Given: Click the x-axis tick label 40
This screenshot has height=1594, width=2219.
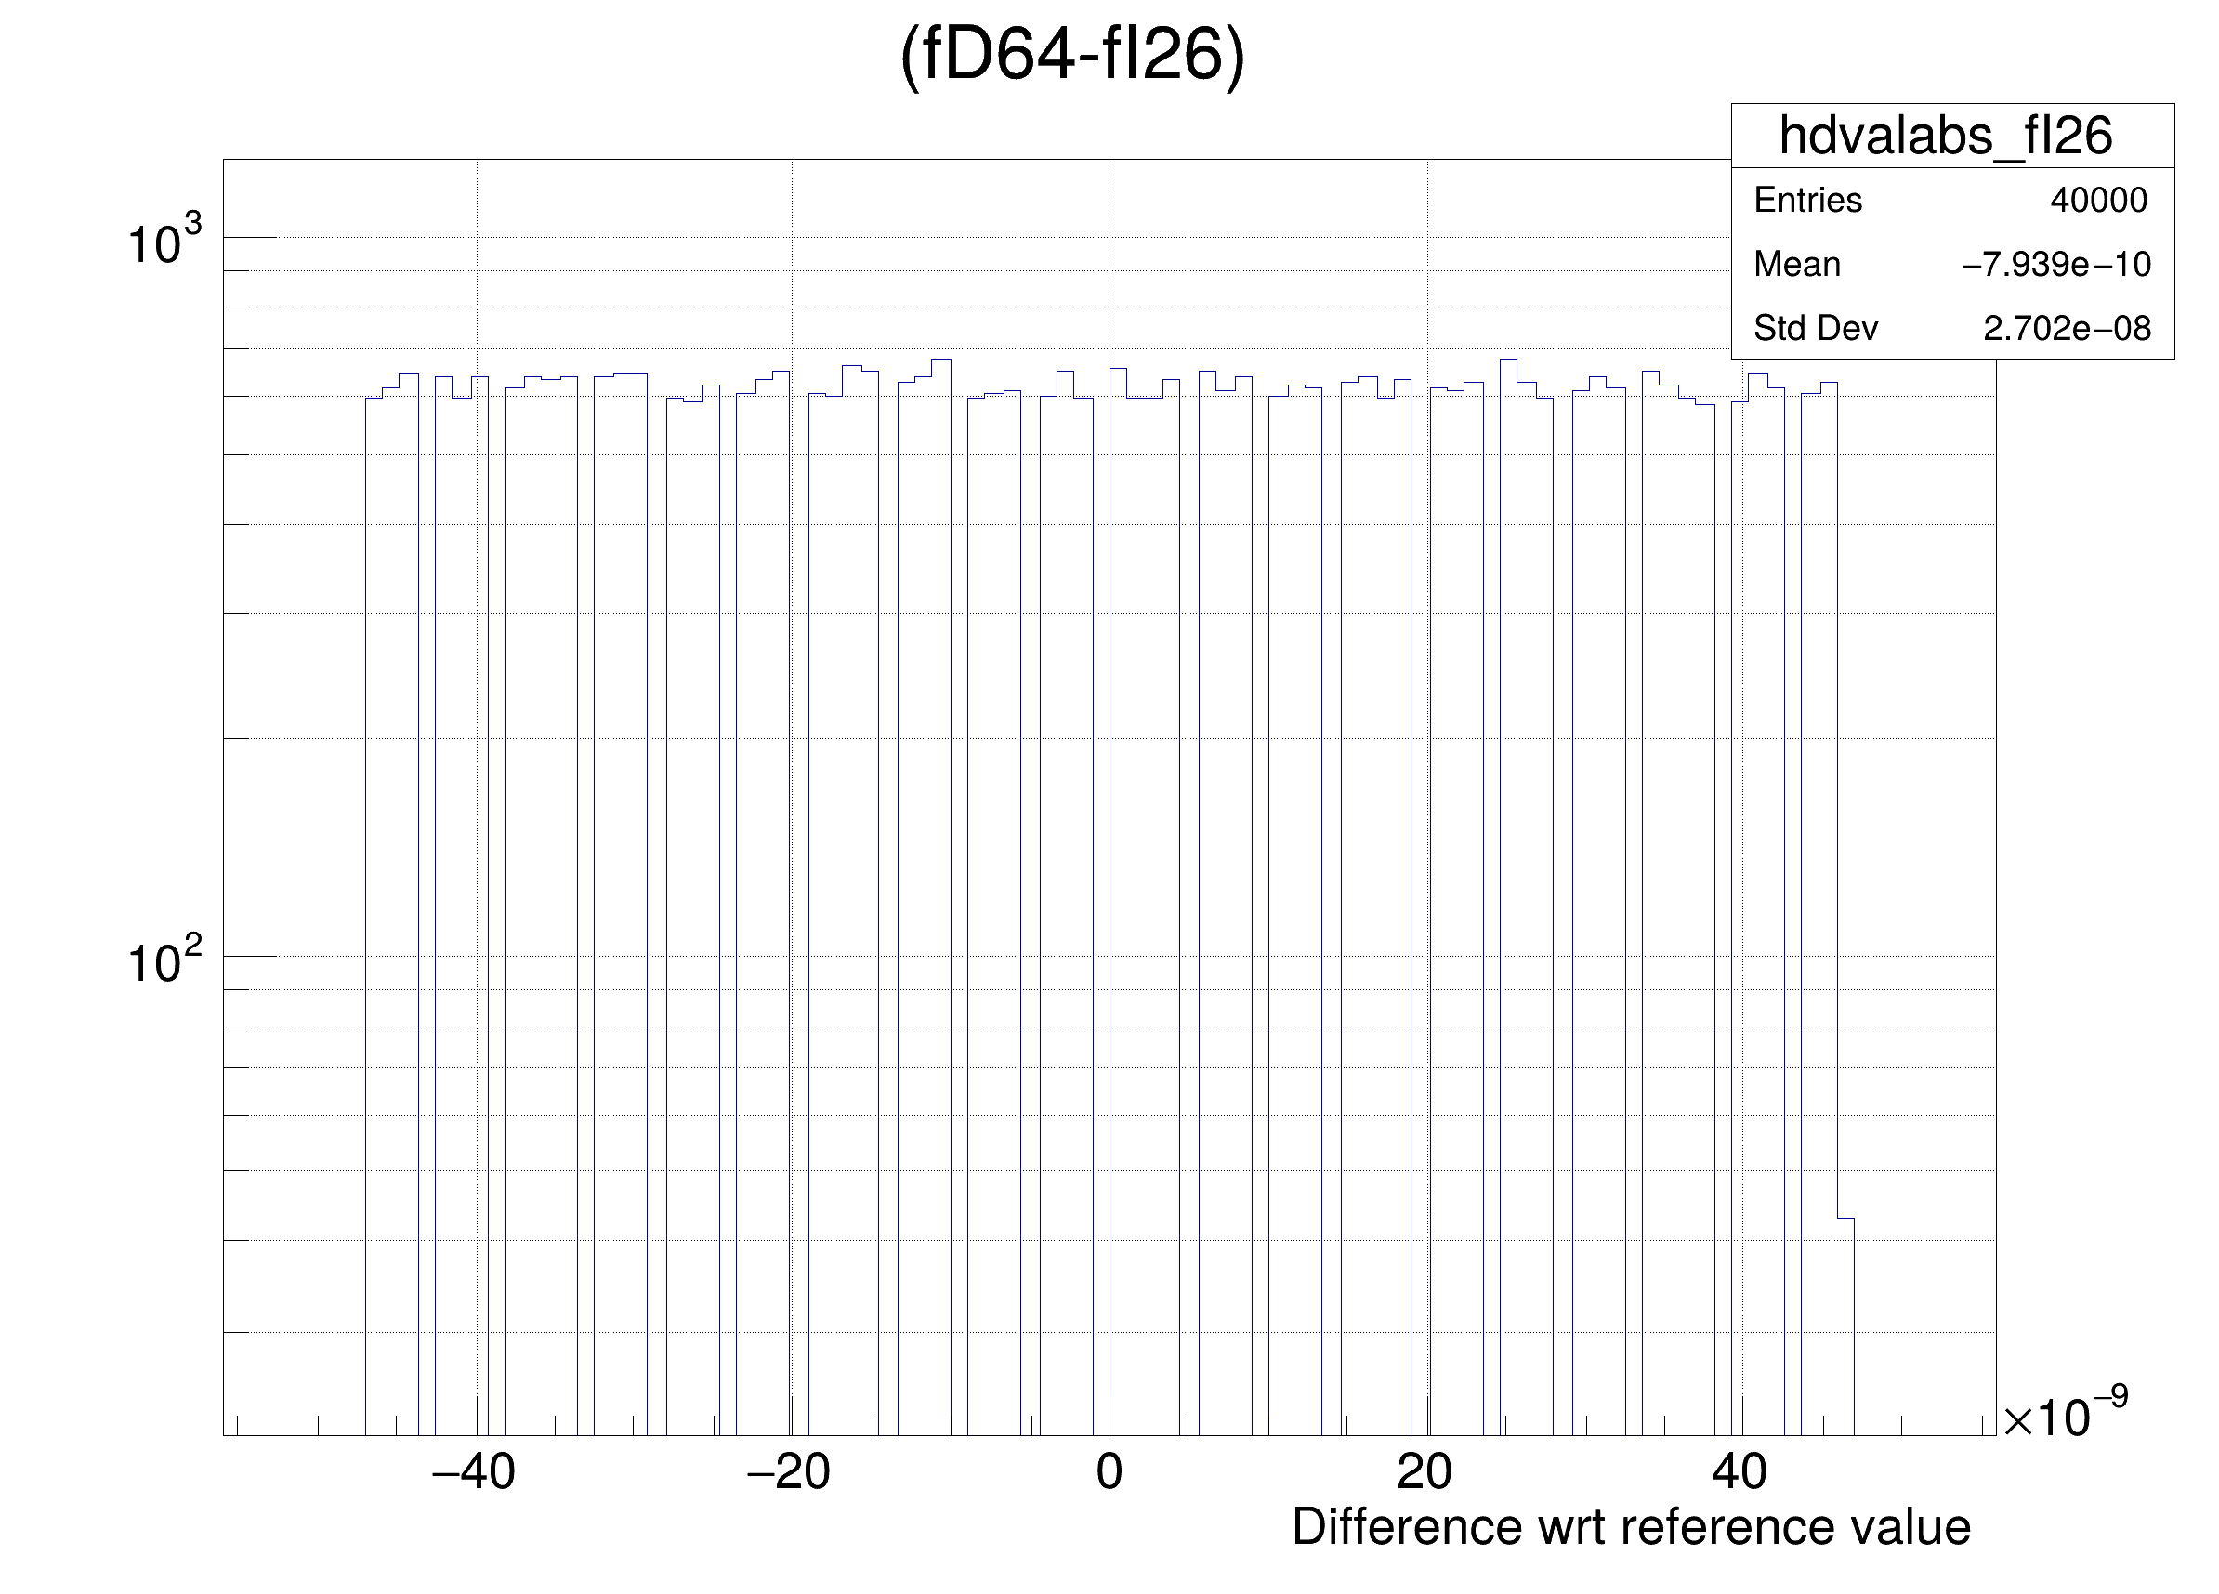Looking at the screenshot, I should [x=1740, y=1472].
